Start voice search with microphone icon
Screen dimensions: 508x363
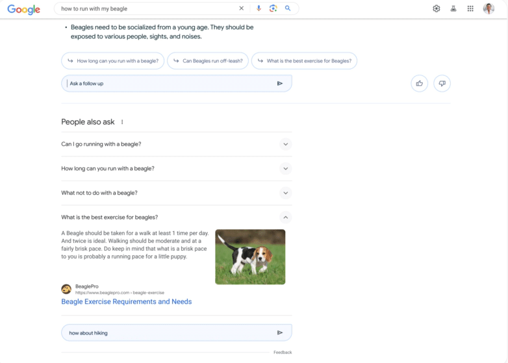pos(259,8)
